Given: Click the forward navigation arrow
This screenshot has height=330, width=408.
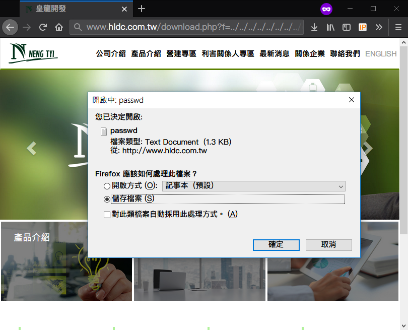Looking at the screenshot, I should pos(27,27).
